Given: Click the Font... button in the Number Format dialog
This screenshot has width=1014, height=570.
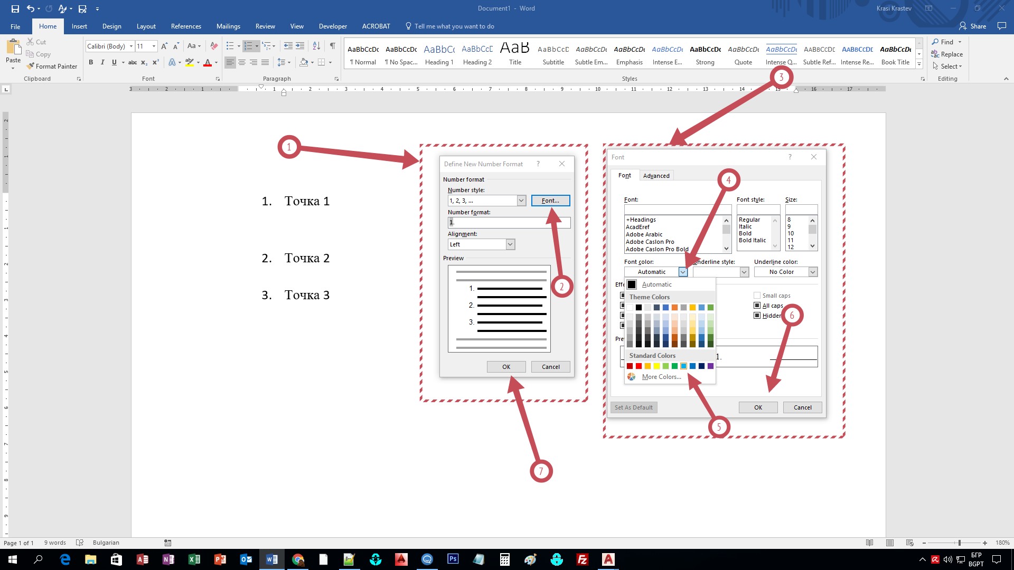Looking at the screenshot, I should click(x=550, y=201).
